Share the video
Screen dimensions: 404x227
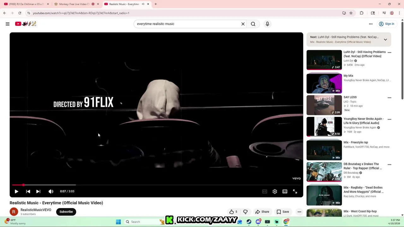(x=262, y=212)
